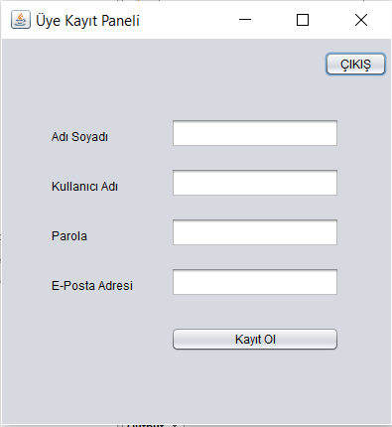Screen dimensions: 392x427
Task: Click the ÇIKIŞ button
Action: (x=355, y=64)
